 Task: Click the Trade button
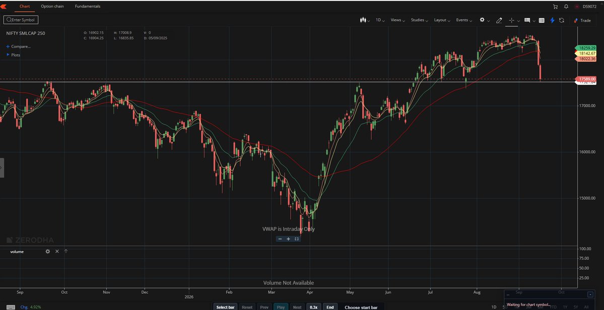coord(582,21)
